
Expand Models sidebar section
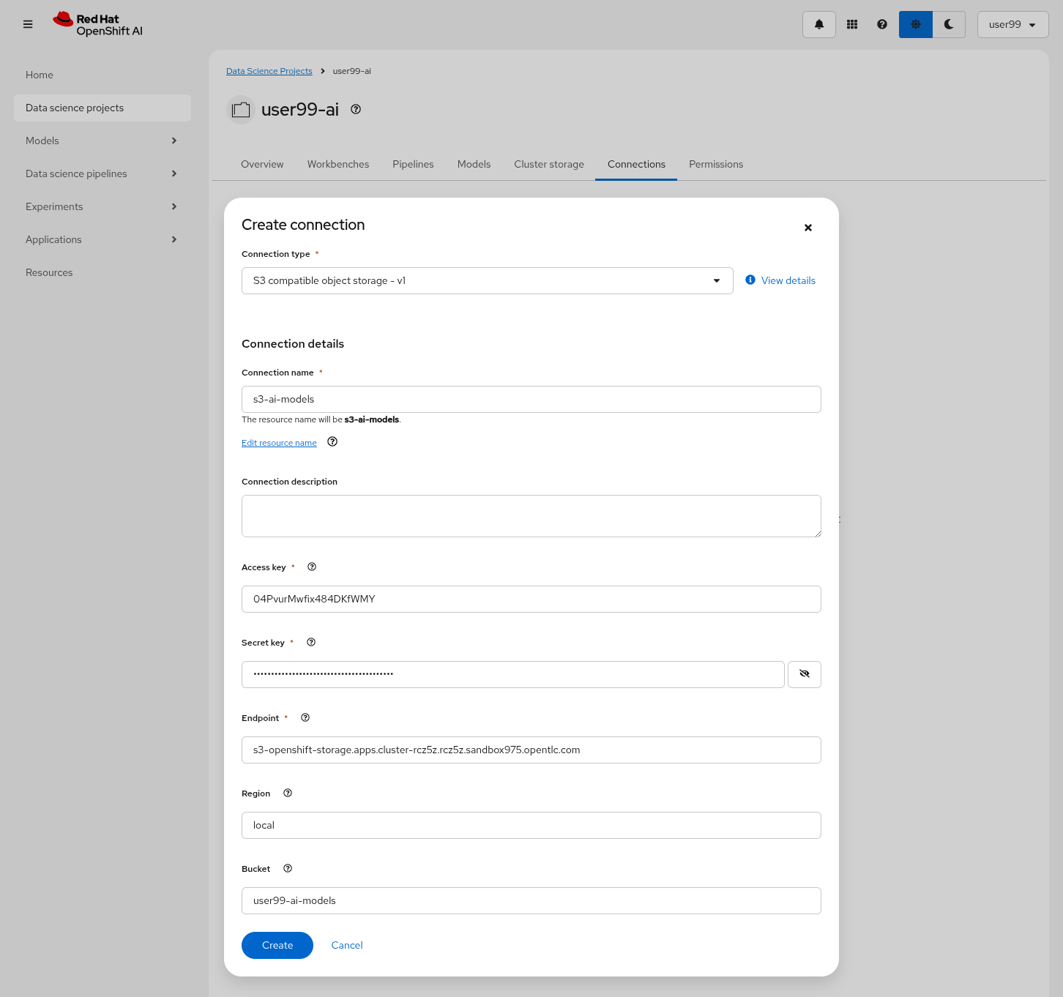[x=102, y=141]
